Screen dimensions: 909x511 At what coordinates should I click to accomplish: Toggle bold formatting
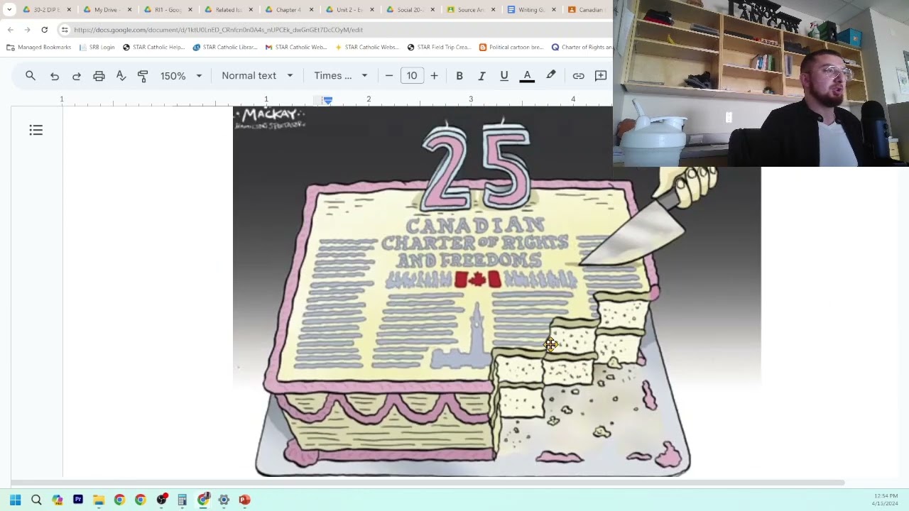(459, 76)
